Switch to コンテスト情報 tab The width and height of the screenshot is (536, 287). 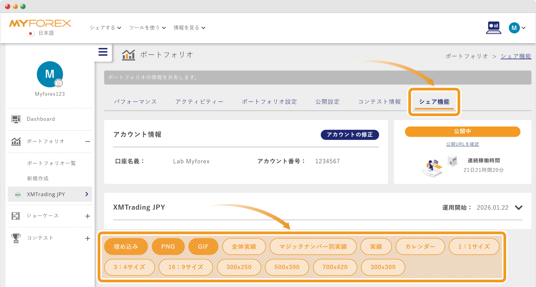point(380,102)
